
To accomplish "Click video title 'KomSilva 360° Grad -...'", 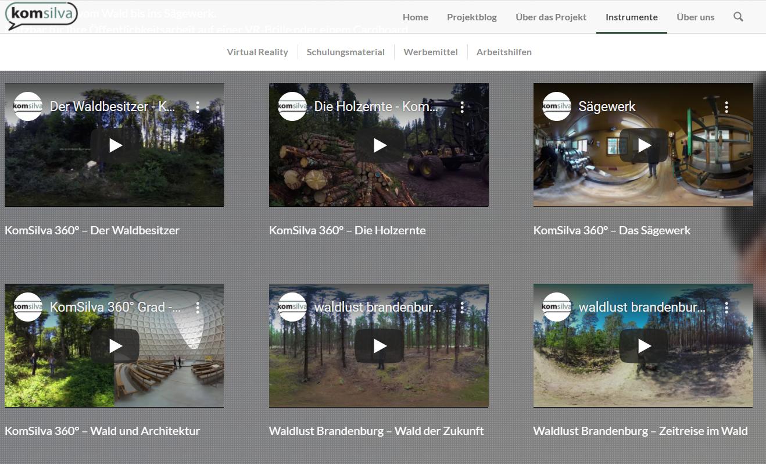I will [115, 307].
